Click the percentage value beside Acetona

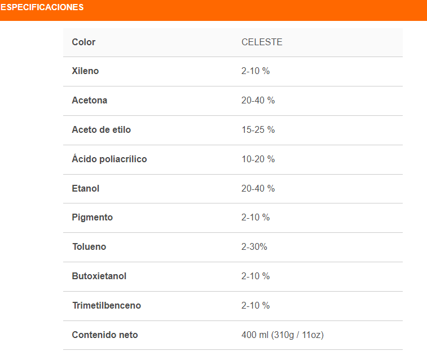(258, 101)
